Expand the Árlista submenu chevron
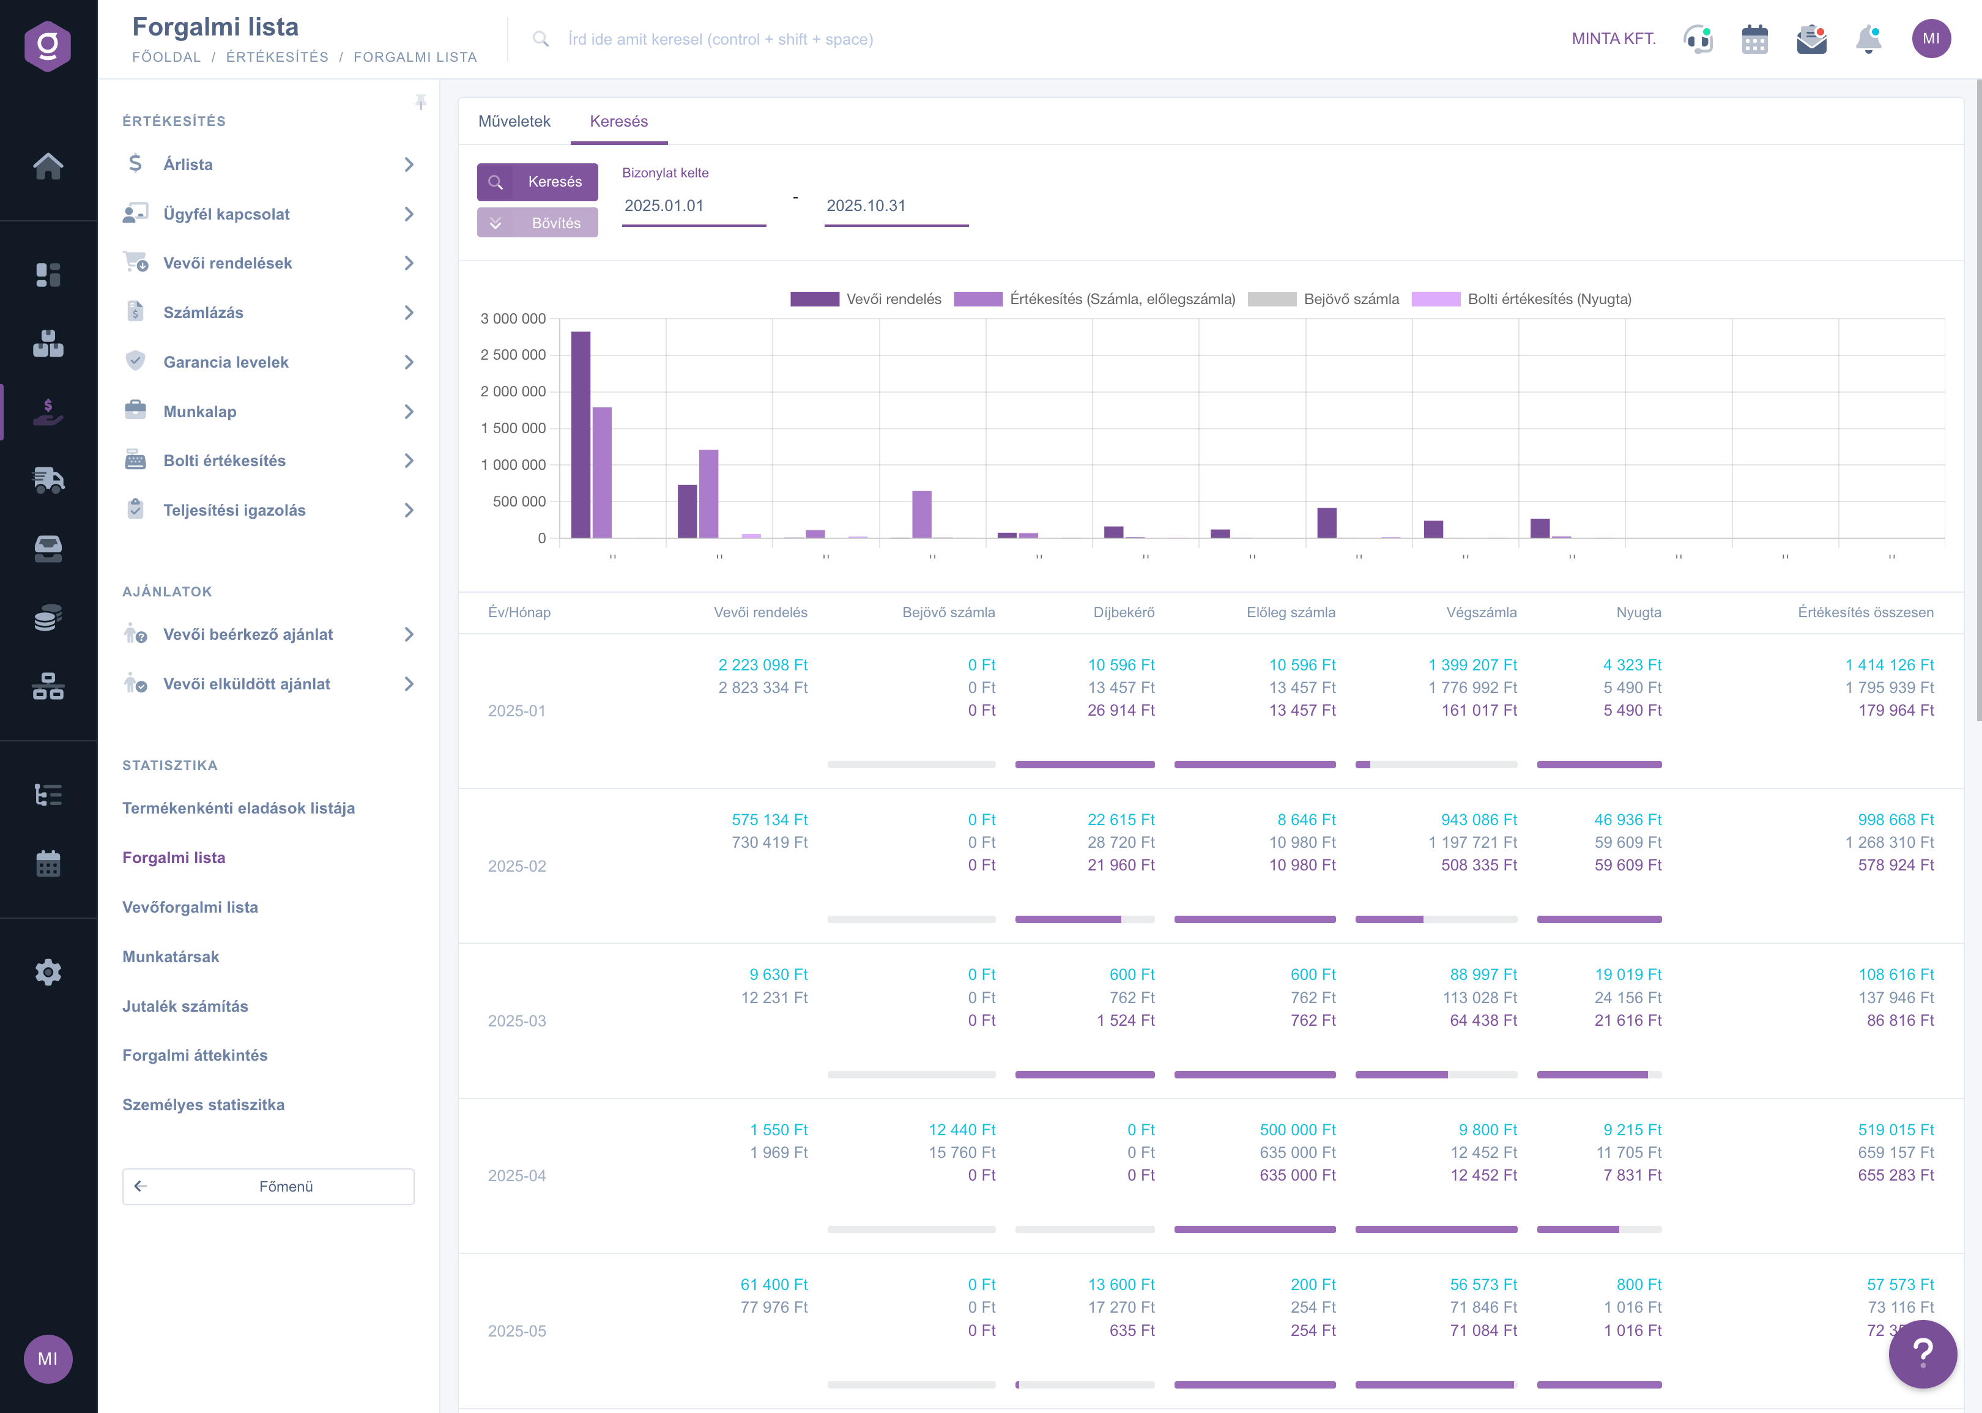This screenshot has height=1413, width=1982. 409,165
